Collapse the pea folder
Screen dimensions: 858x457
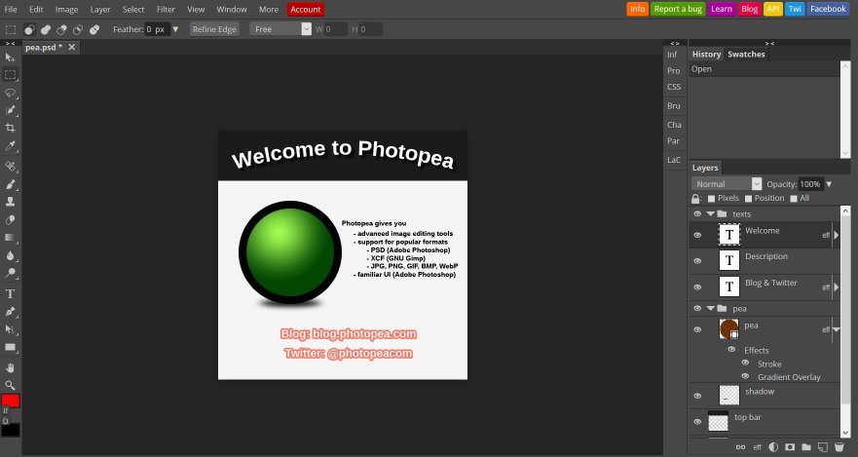point(710,308)
